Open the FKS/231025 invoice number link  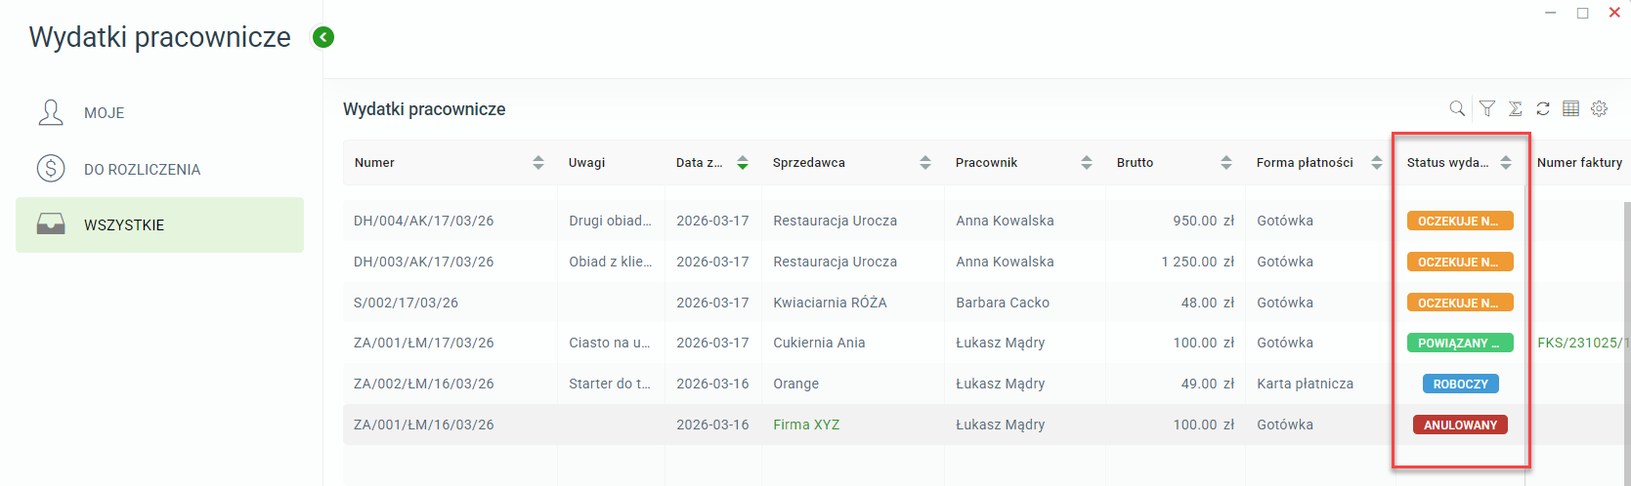1580,343
